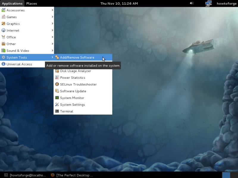Click the Software Update icon
The height and width of the screenshot is (178, 238).
(x=57, y=91)
